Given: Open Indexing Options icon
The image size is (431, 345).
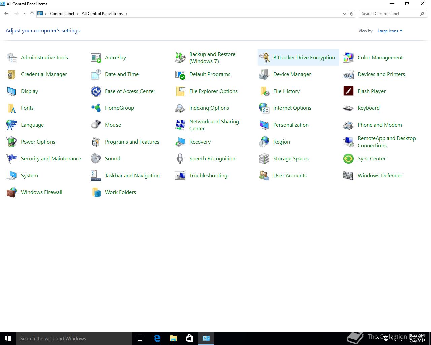Looking at the screenshot, I should (x=180, y=108).
